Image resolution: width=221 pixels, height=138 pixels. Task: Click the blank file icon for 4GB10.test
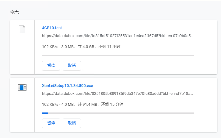click(x=22, y=30)
